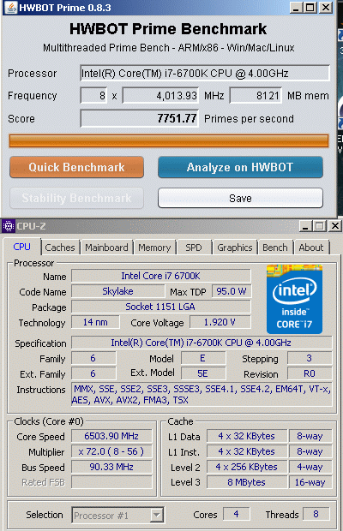Open the Caches tab
Viewport: 343px width, 531px height.
(x=60, y=248)
